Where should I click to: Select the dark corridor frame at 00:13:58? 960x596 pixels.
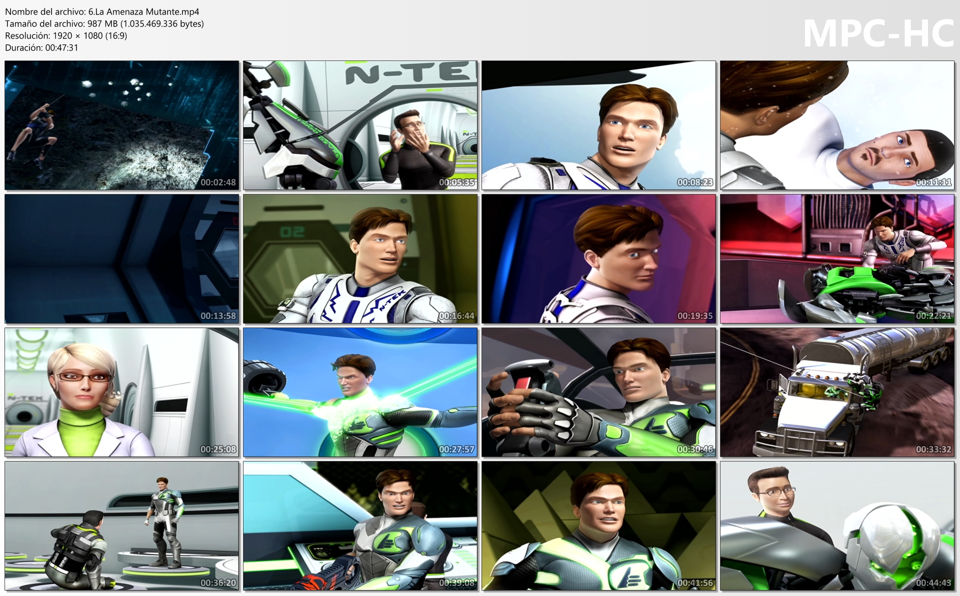click(122, 259)
